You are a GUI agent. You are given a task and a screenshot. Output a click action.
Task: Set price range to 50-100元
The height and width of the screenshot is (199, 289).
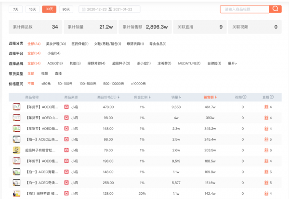65,84
